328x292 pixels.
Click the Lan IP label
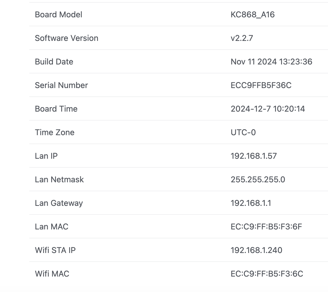click(x=46, y=156)
